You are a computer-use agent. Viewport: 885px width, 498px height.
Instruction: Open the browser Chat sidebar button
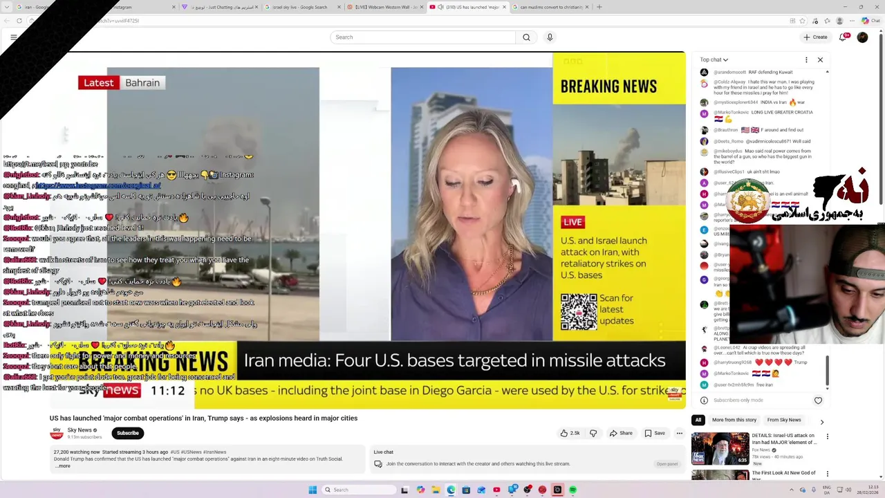(x=870, y=21)
